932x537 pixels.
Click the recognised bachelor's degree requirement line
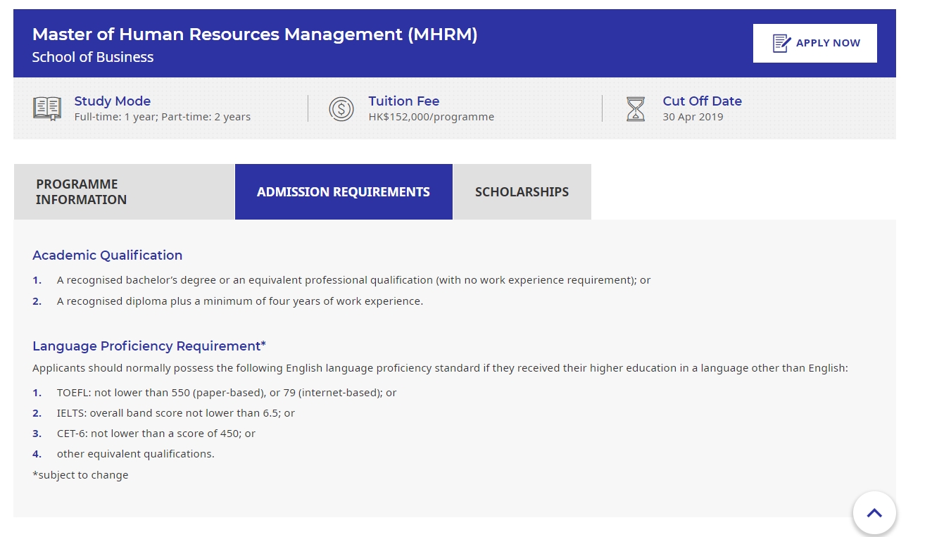(353, 280)
